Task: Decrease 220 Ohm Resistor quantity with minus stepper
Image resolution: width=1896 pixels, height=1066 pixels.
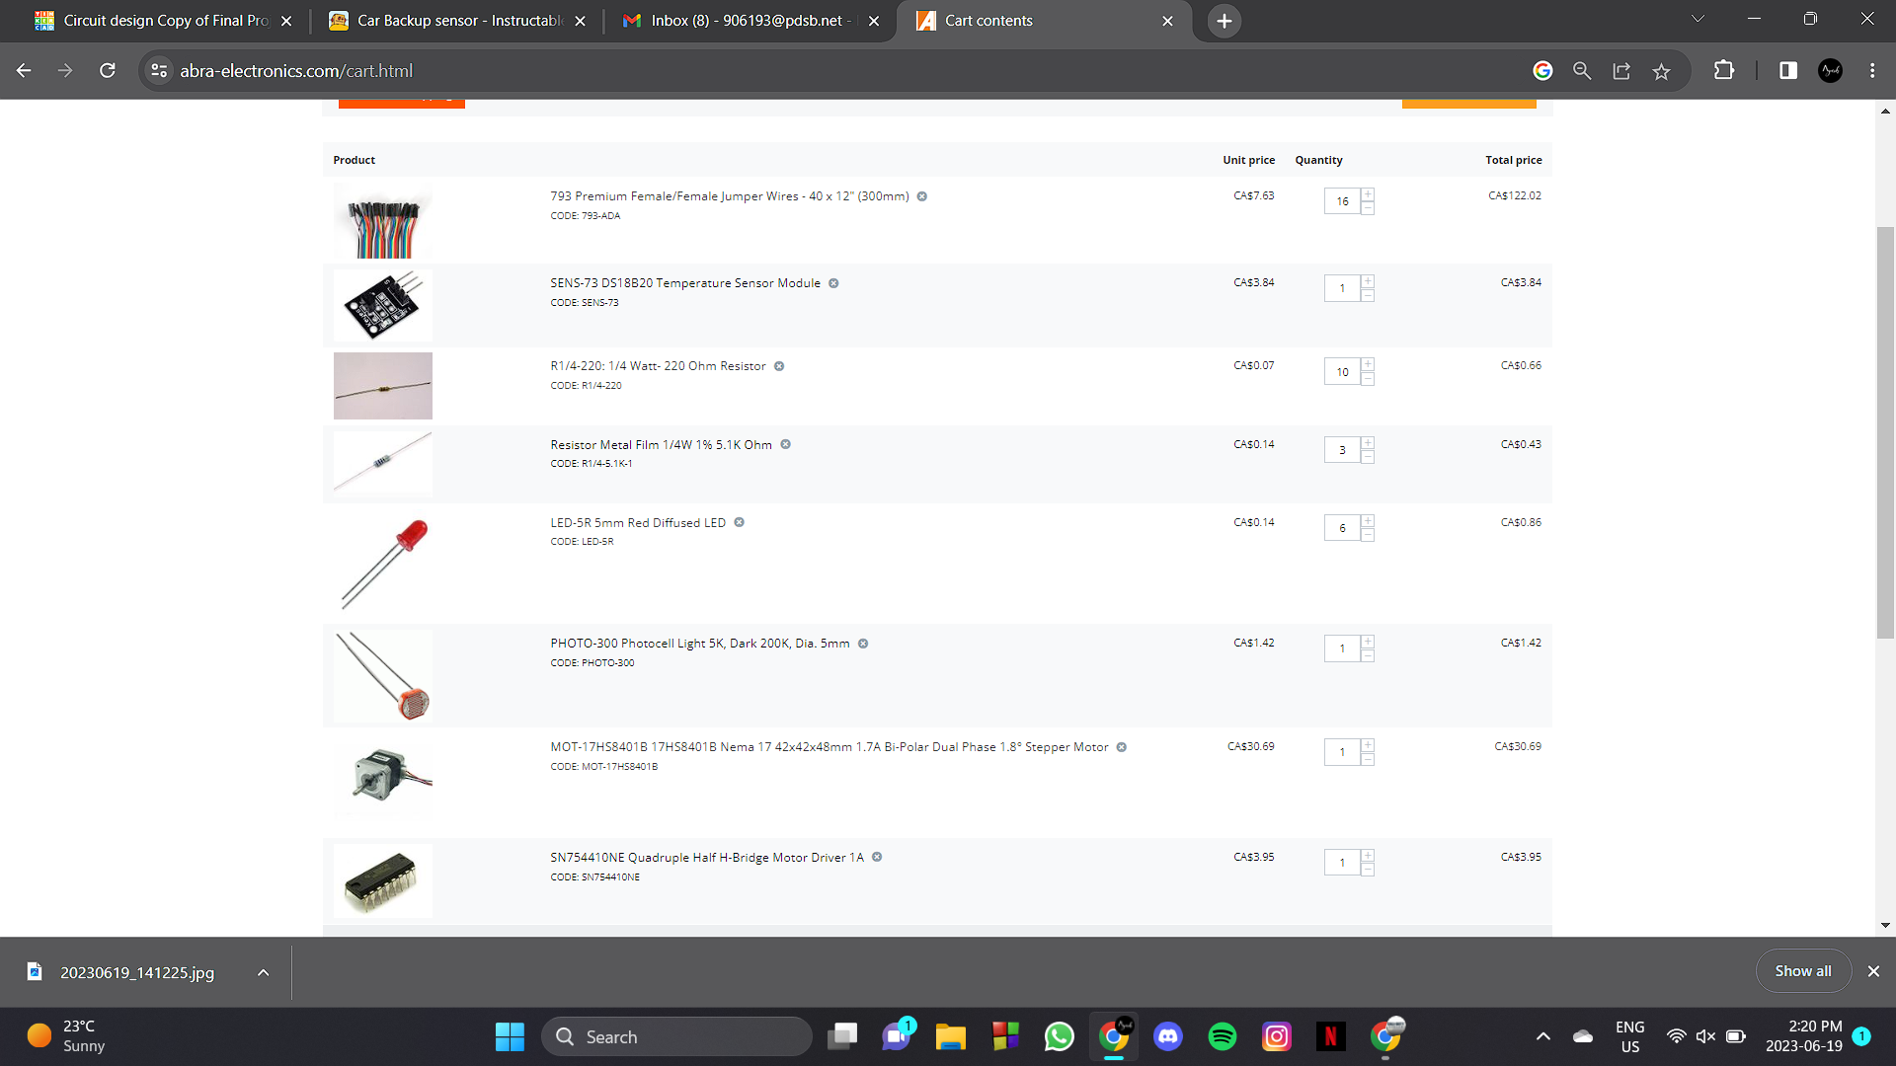Action: (x=1368, y=379)
